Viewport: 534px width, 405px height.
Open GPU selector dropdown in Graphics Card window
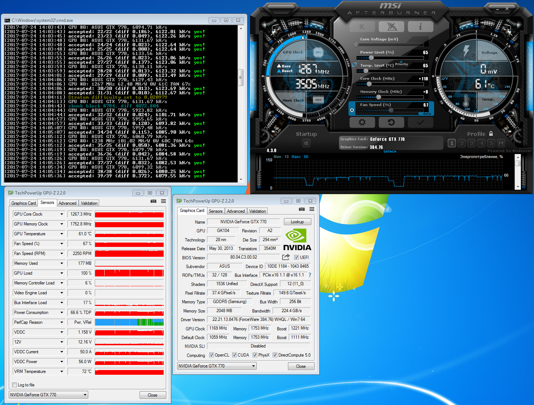pos(217,366)
